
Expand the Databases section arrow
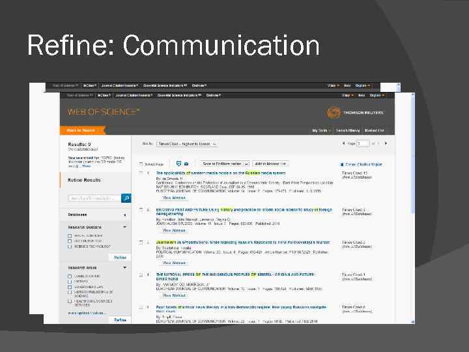point(124,215)
